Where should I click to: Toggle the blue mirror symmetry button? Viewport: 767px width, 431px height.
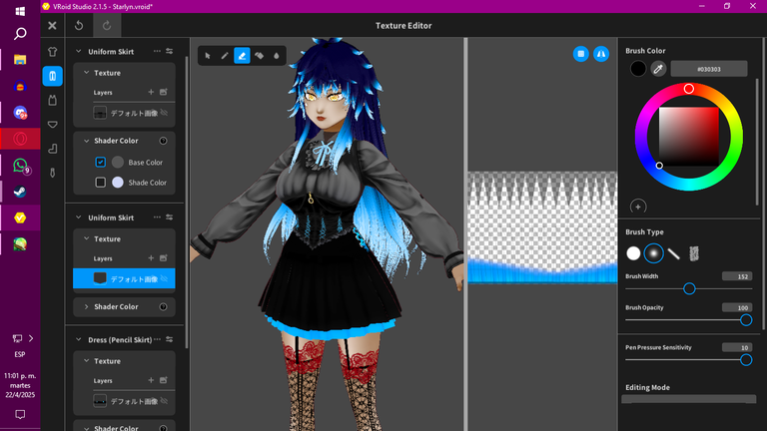point(601,54)
